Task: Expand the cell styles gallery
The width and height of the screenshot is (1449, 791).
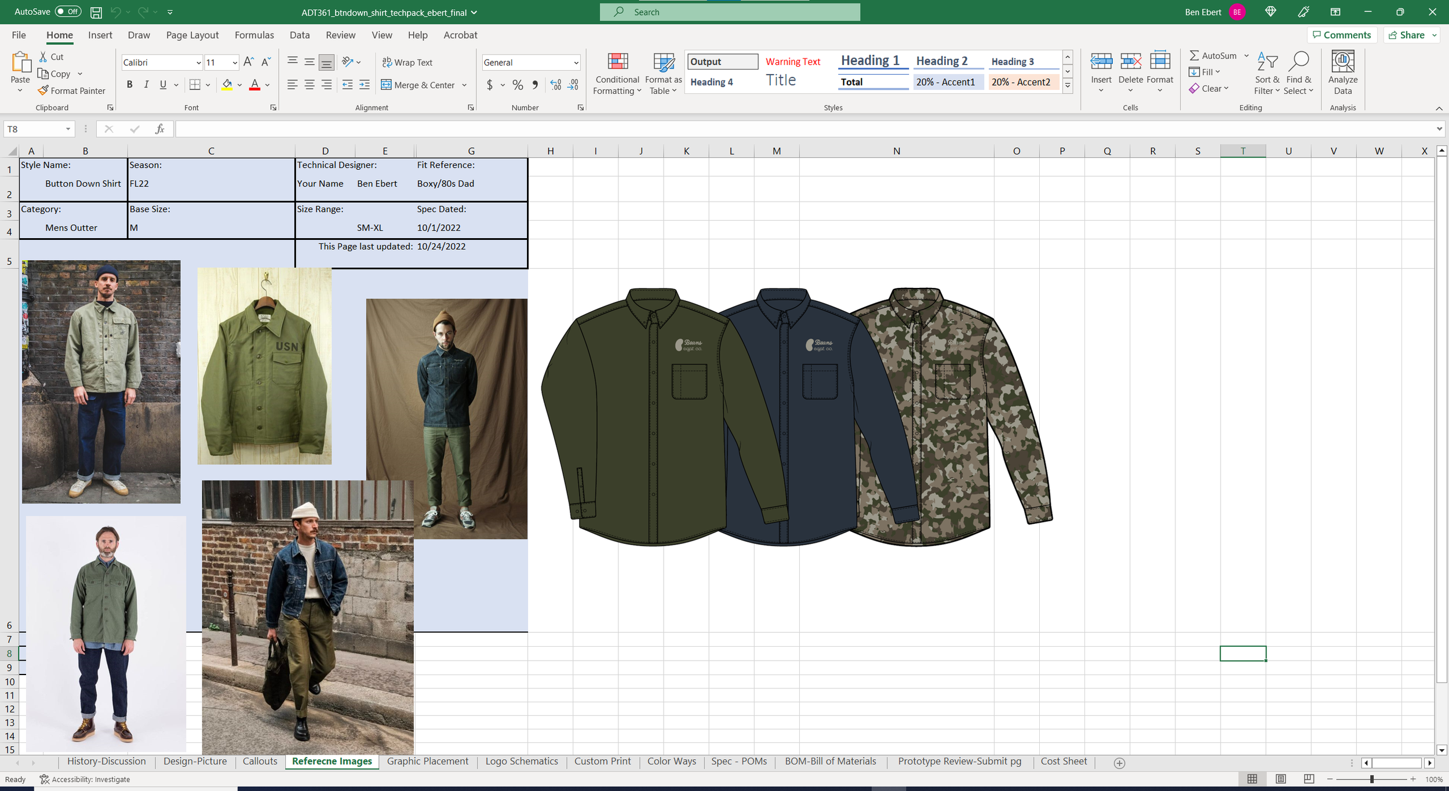Action: click(x=1068, y=86)
